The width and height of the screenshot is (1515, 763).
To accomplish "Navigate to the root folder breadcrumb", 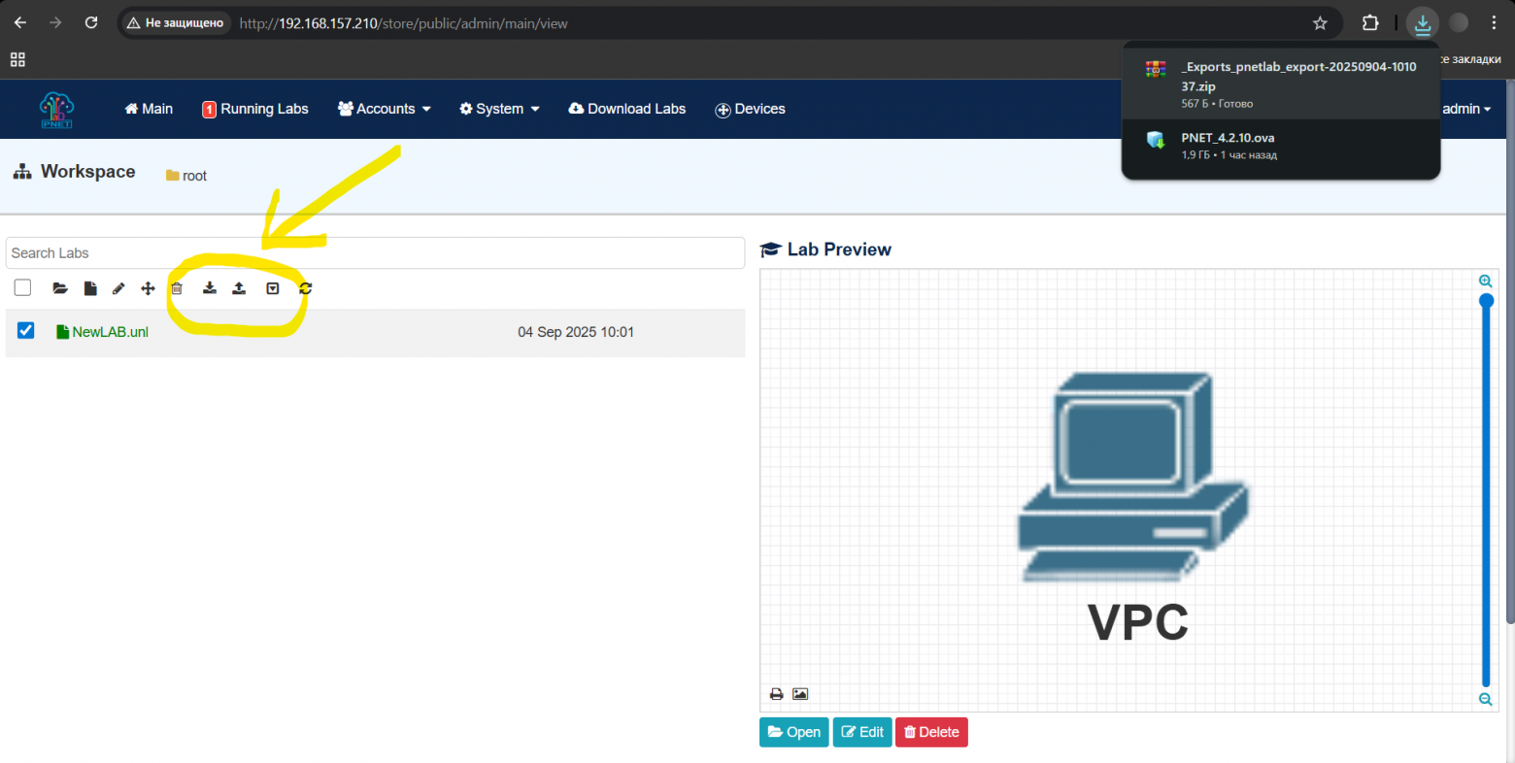I will pyautogui.click(x=186, y=176).
